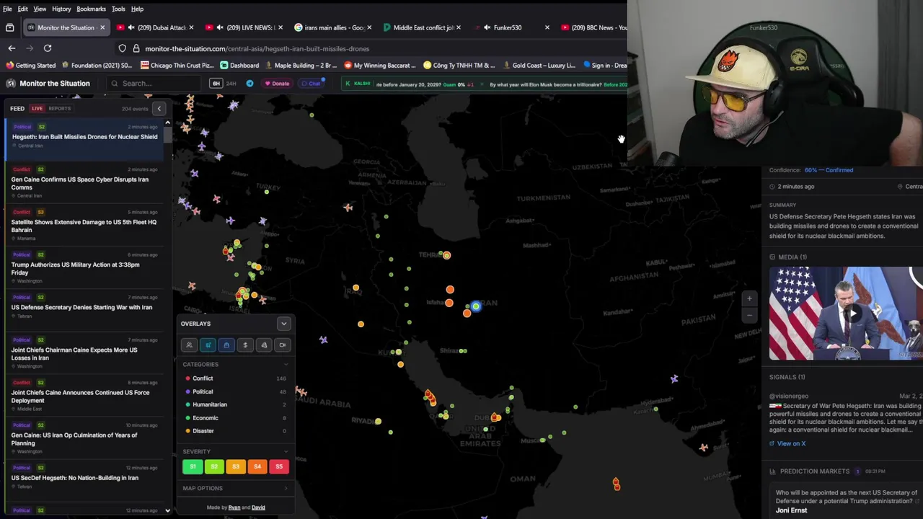
Task: Toggle the Humanitarian category filter
Action: (x=235, y=404)
